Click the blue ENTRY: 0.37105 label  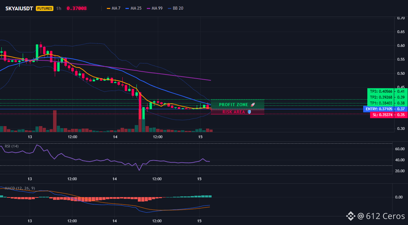pos(379,109)
